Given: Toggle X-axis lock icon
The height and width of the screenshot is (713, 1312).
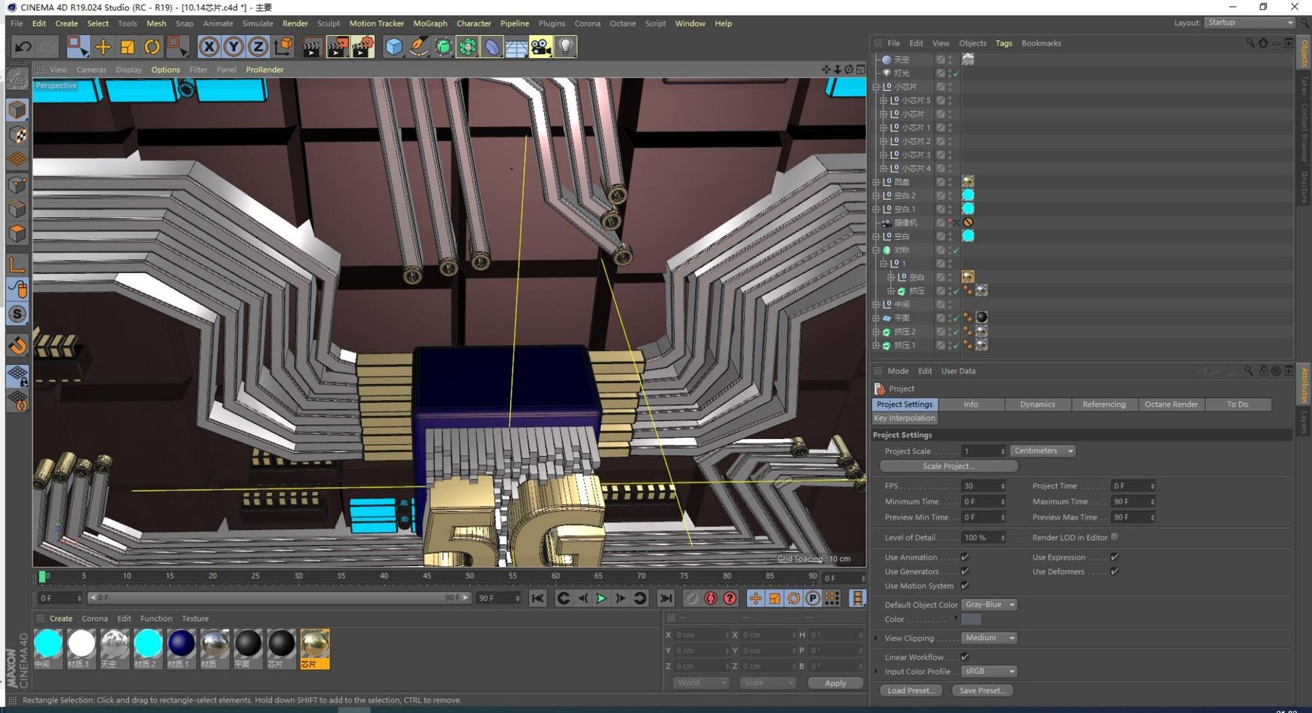Looking at the screenshot, I should [209, 47].
